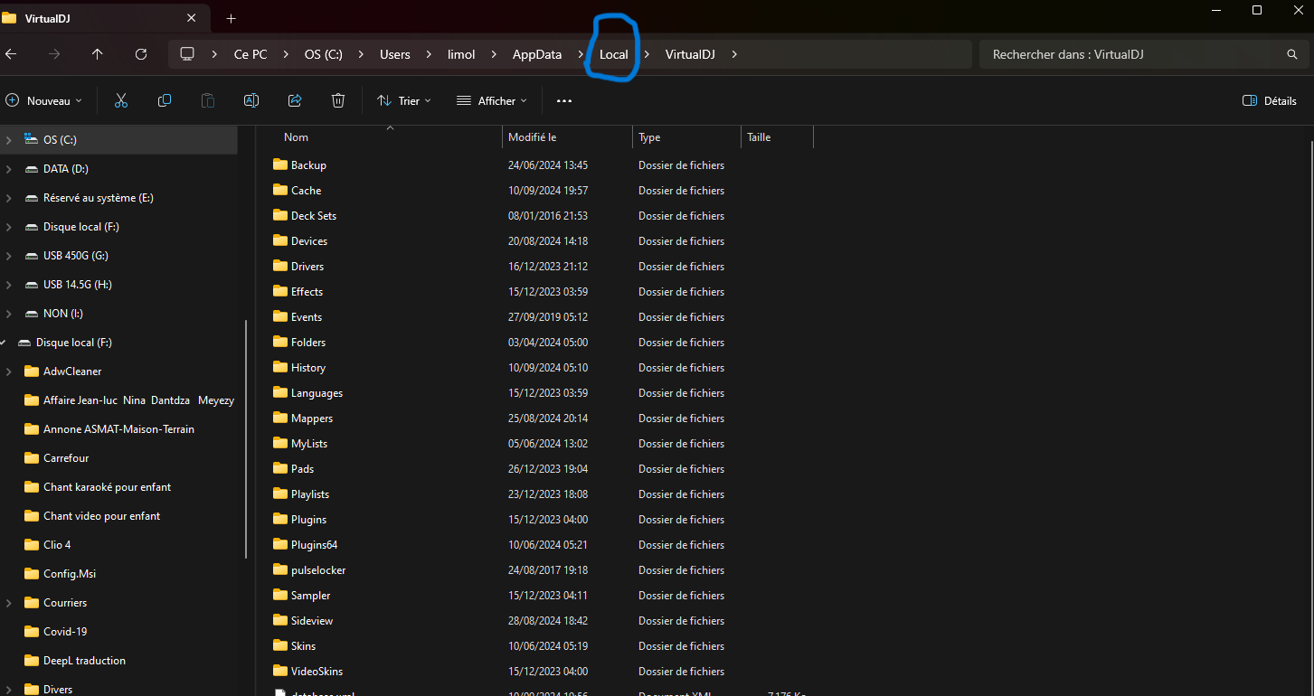
Task: Click the Rechercher dans : VirtualDJ search field
Action: pos(1142,54)
